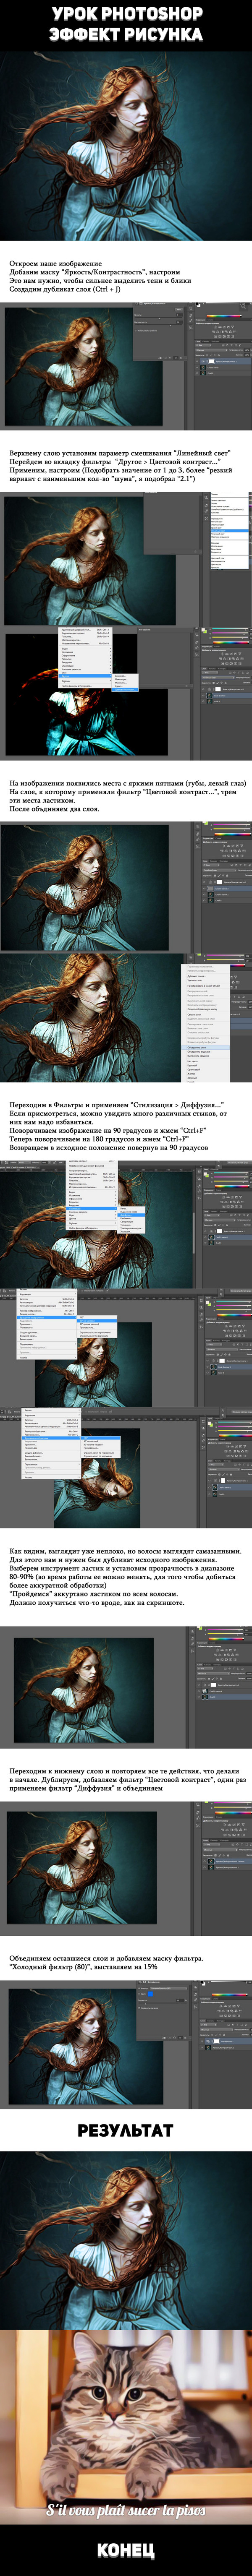Click the "УРОК PHOTOSHOP" title text
This screenshot has height=2576, width=252.
126,14
